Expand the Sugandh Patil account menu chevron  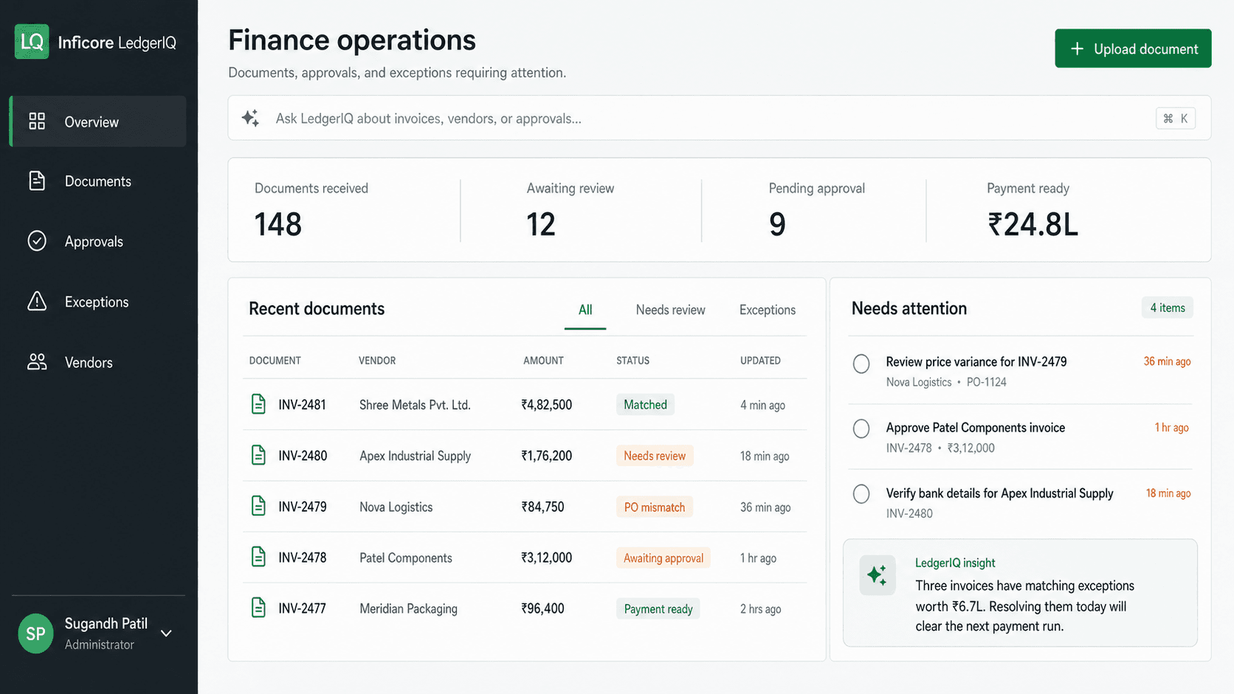pos(167,634)
